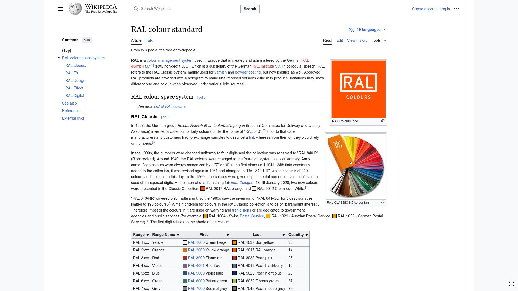
Task: Enlarge the RAL Colours logo image
Action: point(383,121)
